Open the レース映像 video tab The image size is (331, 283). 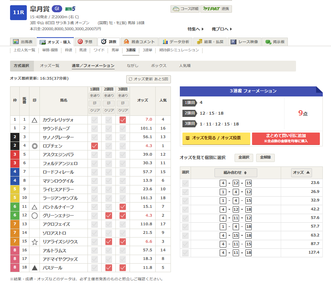click(x=244, y=42)
